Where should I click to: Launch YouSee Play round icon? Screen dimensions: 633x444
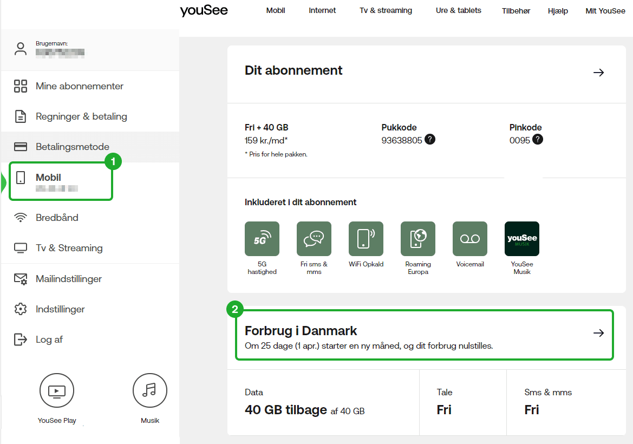57,390
